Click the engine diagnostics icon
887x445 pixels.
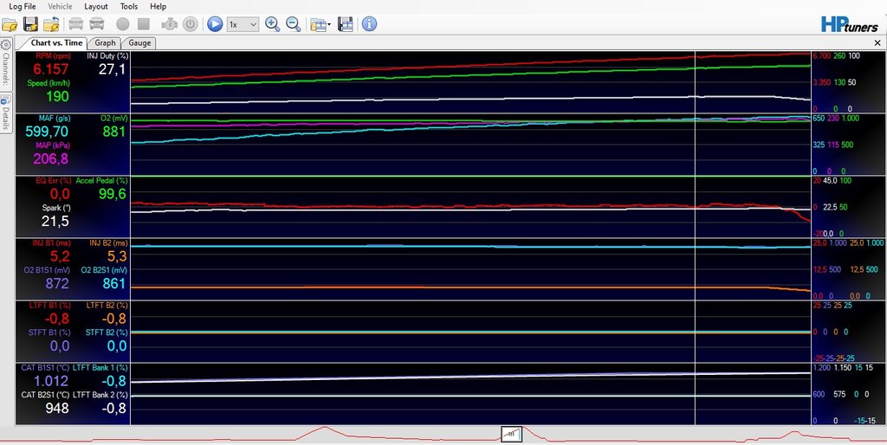[x=170, y=24]
